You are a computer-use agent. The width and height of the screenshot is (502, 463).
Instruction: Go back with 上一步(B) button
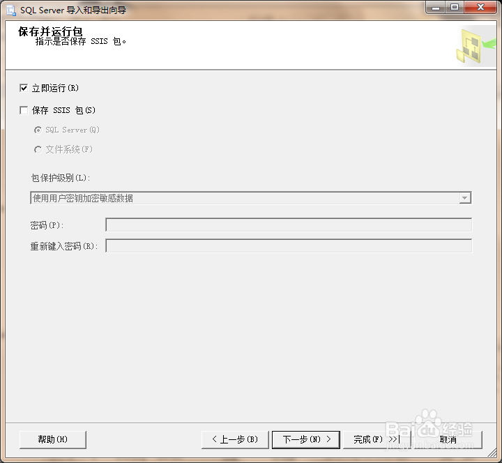235,439
